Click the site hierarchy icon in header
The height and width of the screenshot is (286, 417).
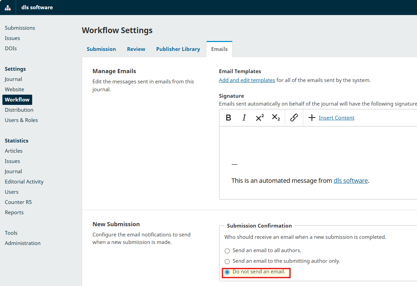tap(8, 8)
